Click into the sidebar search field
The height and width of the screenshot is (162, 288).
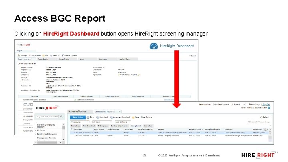point(47,116)
